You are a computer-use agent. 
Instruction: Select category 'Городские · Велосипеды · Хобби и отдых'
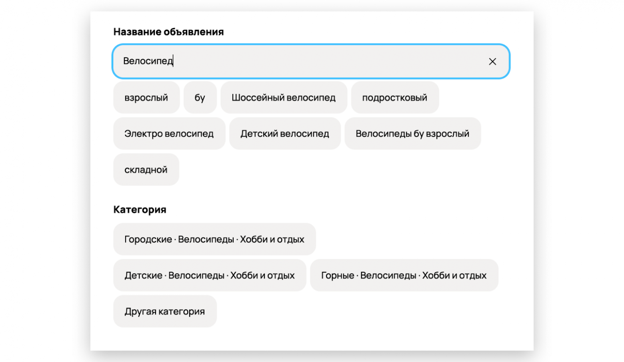[x=214, y=239]
